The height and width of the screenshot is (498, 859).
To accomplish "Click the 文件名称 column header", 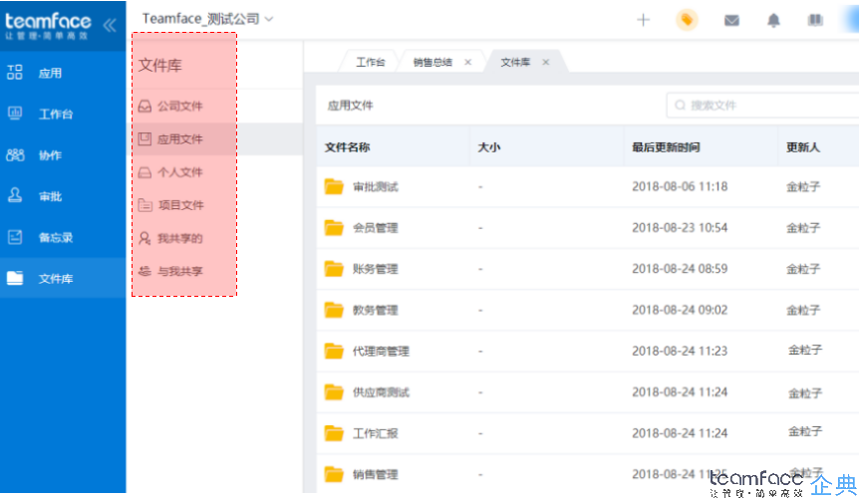I will pyautogui.click(x=348, y=147).
